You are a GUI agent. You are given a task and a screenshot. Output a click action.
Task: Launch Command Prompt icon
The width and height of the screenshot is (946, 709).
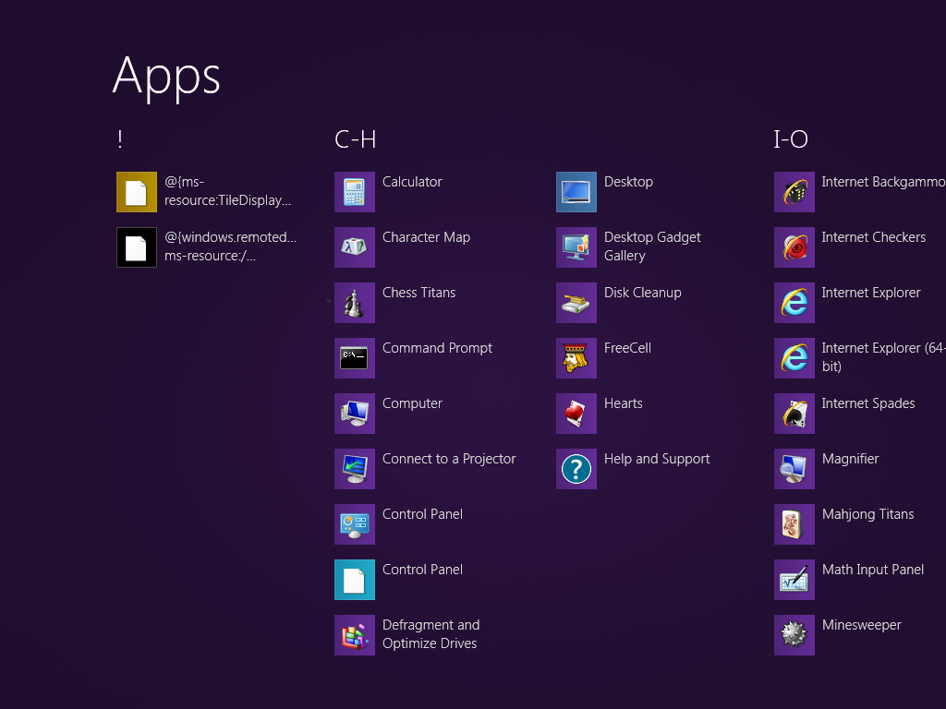click(x=354, y=358)
